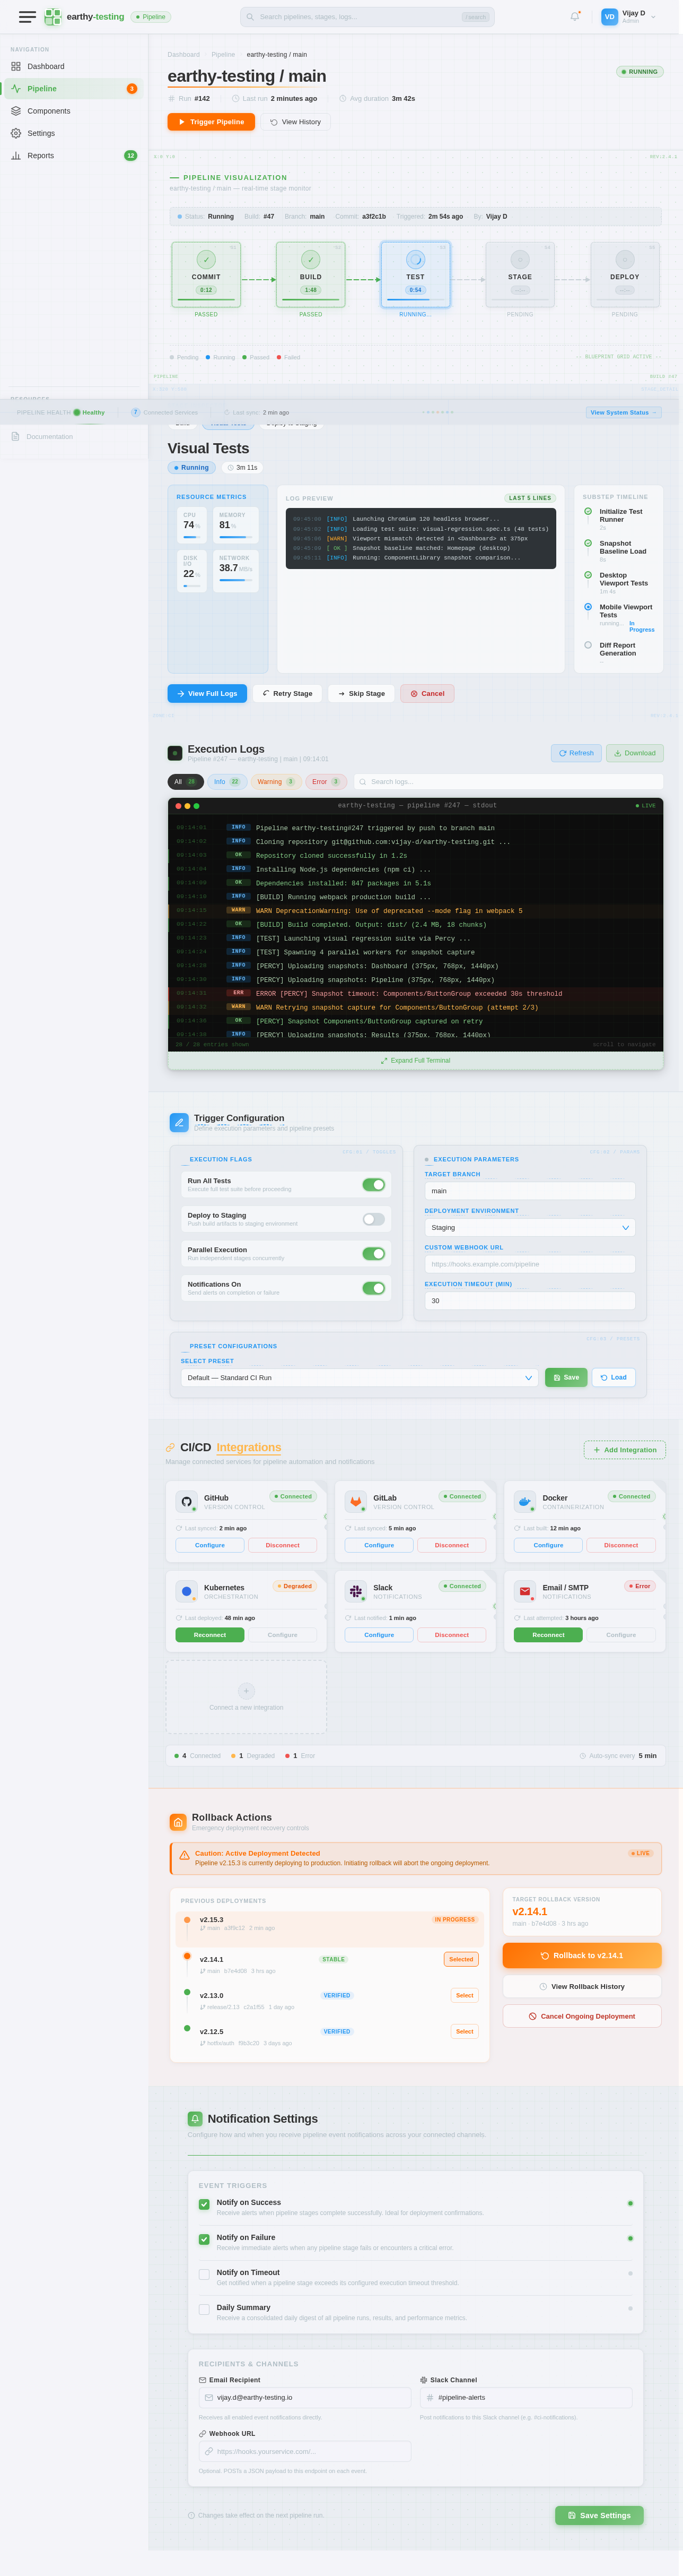
Task: Save the preset configuration
Action: [566, 1378]
